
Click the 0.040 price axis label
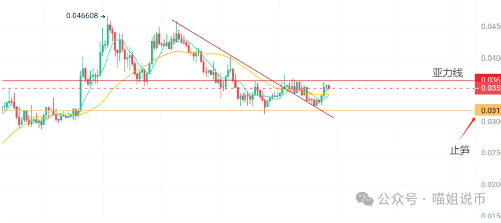[491, 58]
